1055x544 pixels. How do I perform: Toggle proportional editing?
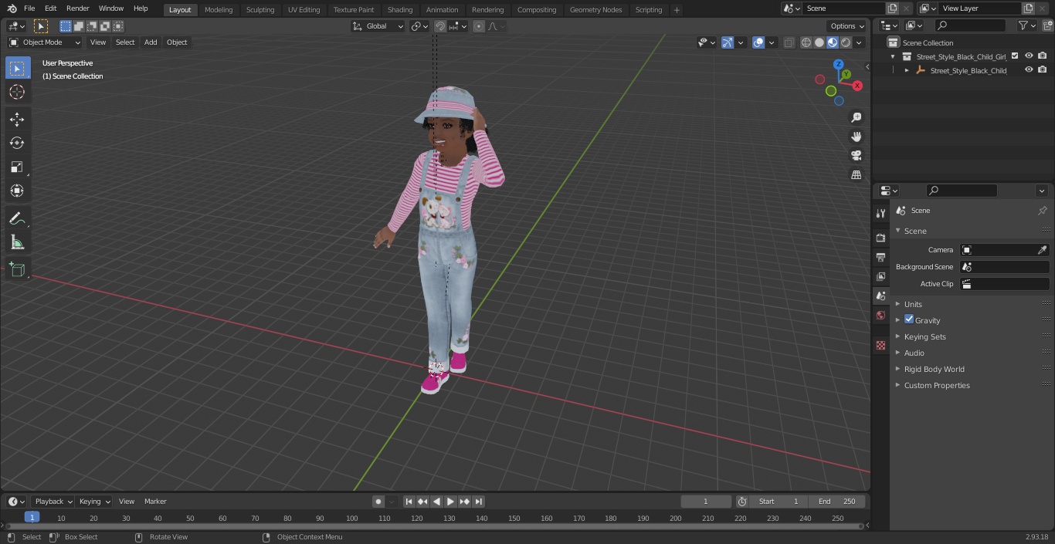(479, 26)
